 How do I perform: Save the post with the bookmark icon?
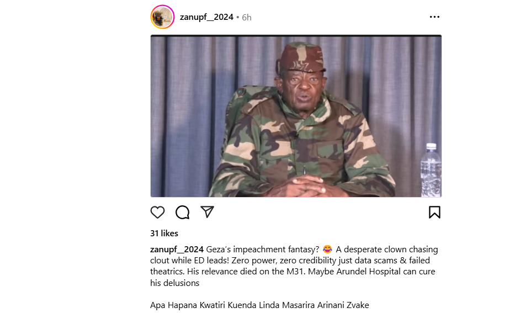pos(434,213)
